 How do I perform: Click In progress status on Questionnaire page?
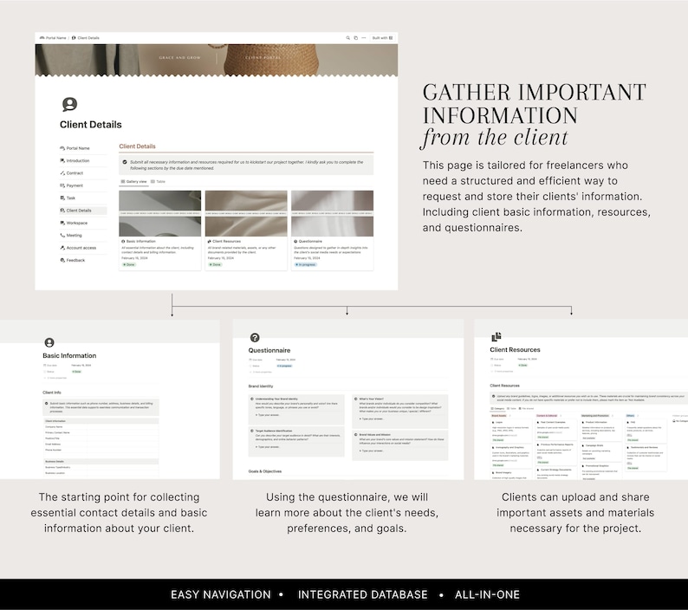pyautogui.click(x=284, y=366)
